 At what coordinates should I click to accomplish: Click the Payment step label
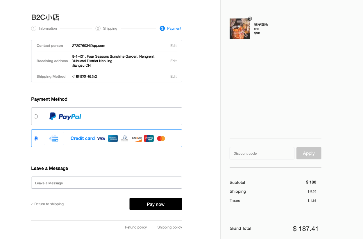[174, 29]
